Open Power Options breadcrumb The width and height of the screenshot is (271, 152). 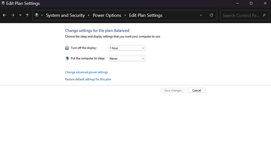(107, 15)
